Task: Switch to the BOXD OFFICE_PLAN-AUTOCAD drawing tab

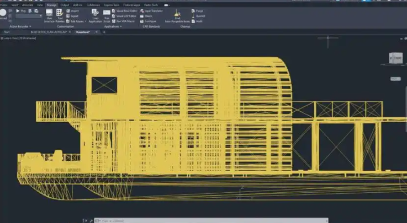Action: 49,32
